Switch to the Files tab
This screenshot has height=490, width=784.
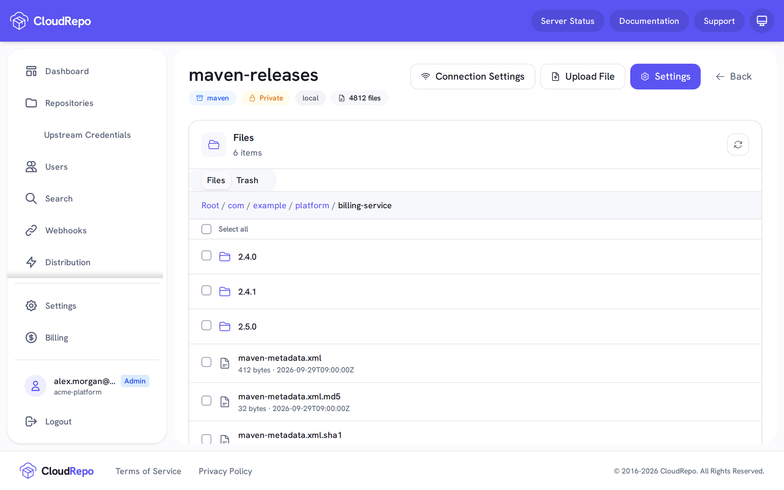(x=216, y=180)
